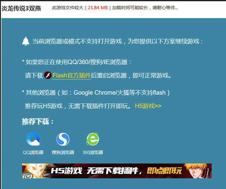This screenshot has width=226, height=189.
Task: Click the white notification bell icon
Action: tap(26, 42)
